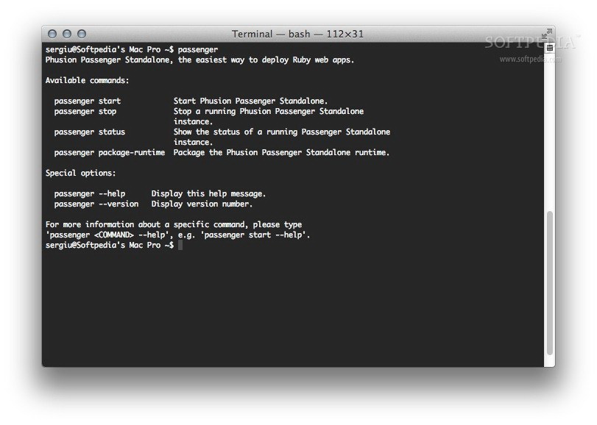Viewport: 597px width, 425px height.
Task: Click the first prompt line with 'passenger' typed
Action: pyautogui.click(x=132, y=49)
